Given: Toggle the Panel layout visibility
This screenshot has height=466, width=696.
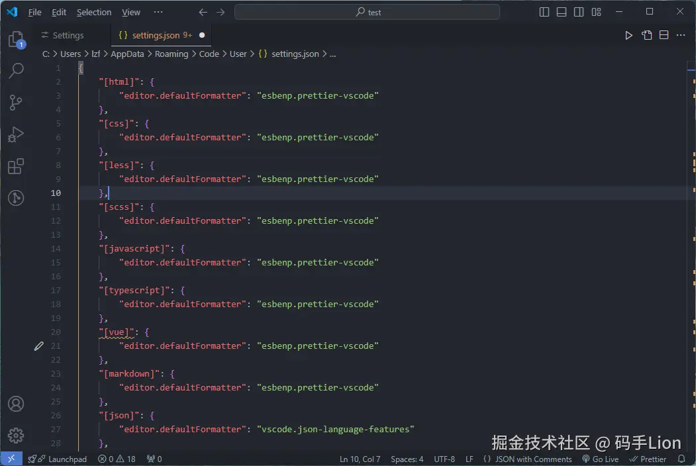Looking at the screenshot, I should click(x=562, y=11).
